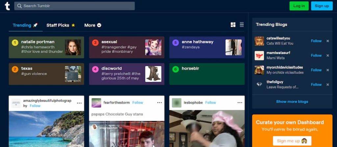Viewport: 337px width, 147px height.
Task: Dismiss catswilleatyou blog suggestion
Action: (327, 41)
